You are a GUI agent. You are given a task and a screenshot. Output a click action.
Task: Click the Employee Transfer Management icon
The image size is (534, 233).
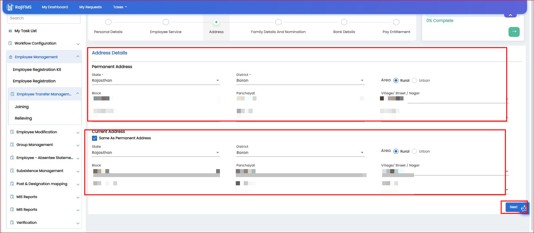[x=12, y=94]
